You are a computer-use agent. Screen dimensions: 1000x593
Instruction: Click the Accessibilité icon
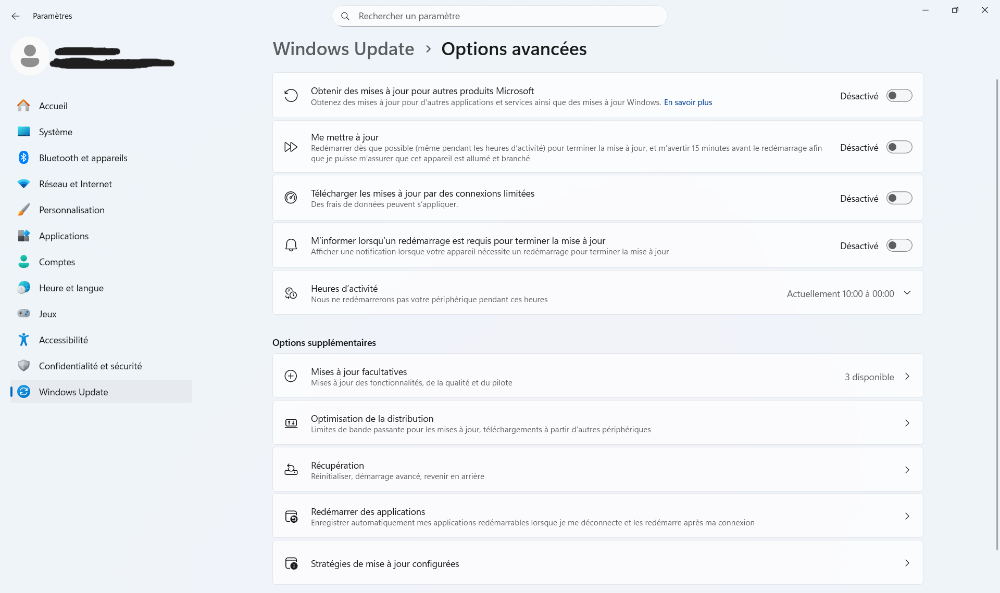click(x=24, y=340)
